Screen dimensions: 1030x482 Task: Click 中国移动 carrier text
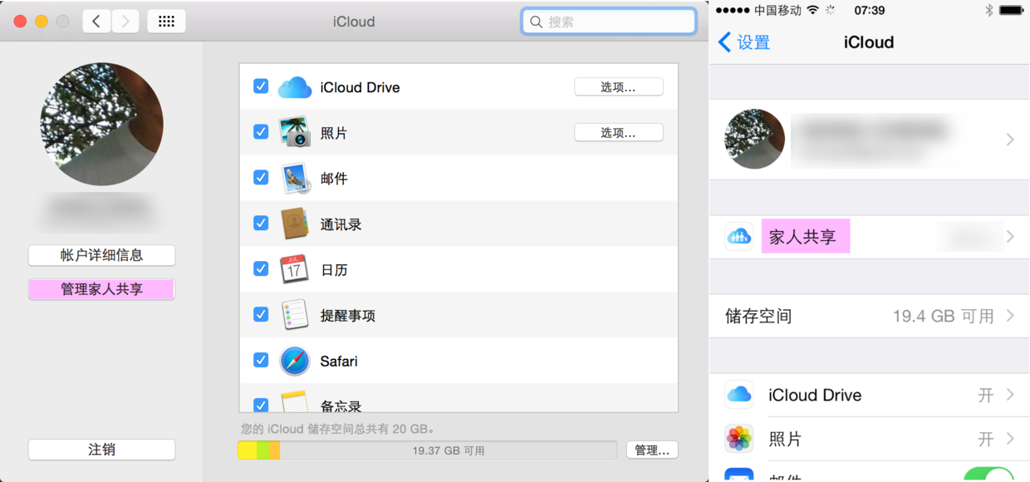point(777,10)
